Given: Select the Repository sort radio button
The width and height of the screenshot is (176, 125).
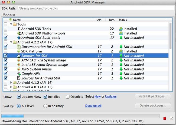Looking at the screenshot, I should coord(45,106).
